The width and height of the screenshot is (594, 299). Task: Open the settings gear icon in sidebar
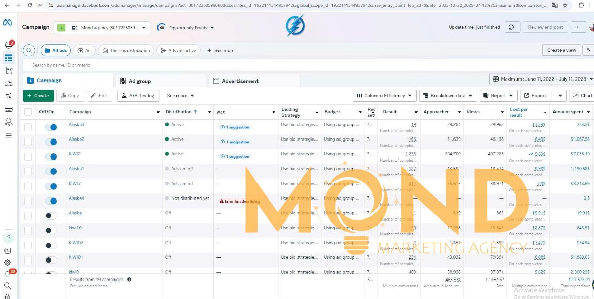point(8,262)
